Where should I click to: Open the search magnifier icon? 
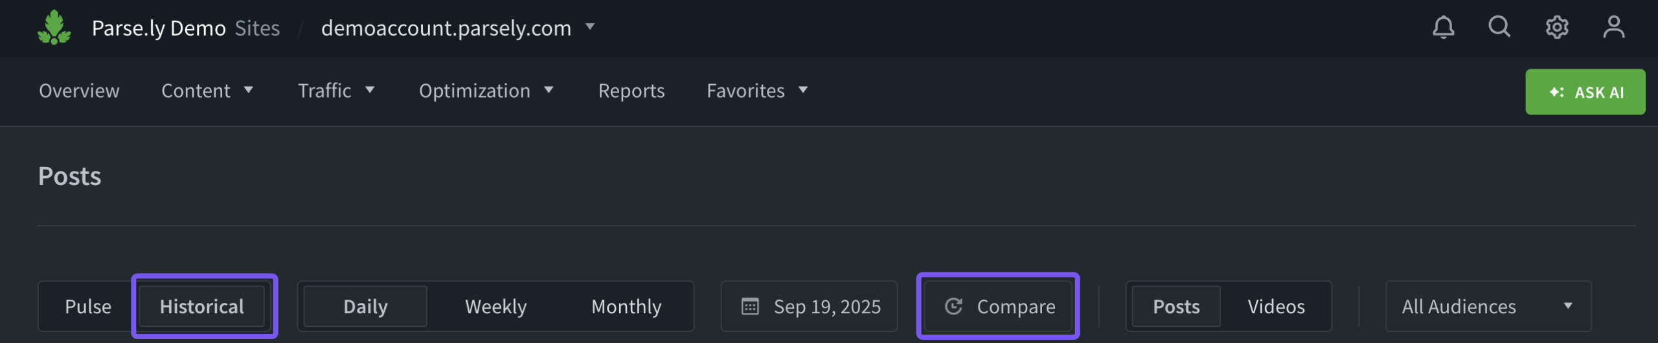point(1499,27)
